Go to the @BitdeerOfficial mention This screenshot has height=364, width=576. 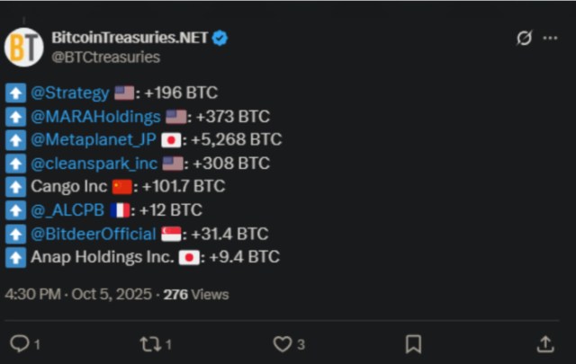coord(93,234)
